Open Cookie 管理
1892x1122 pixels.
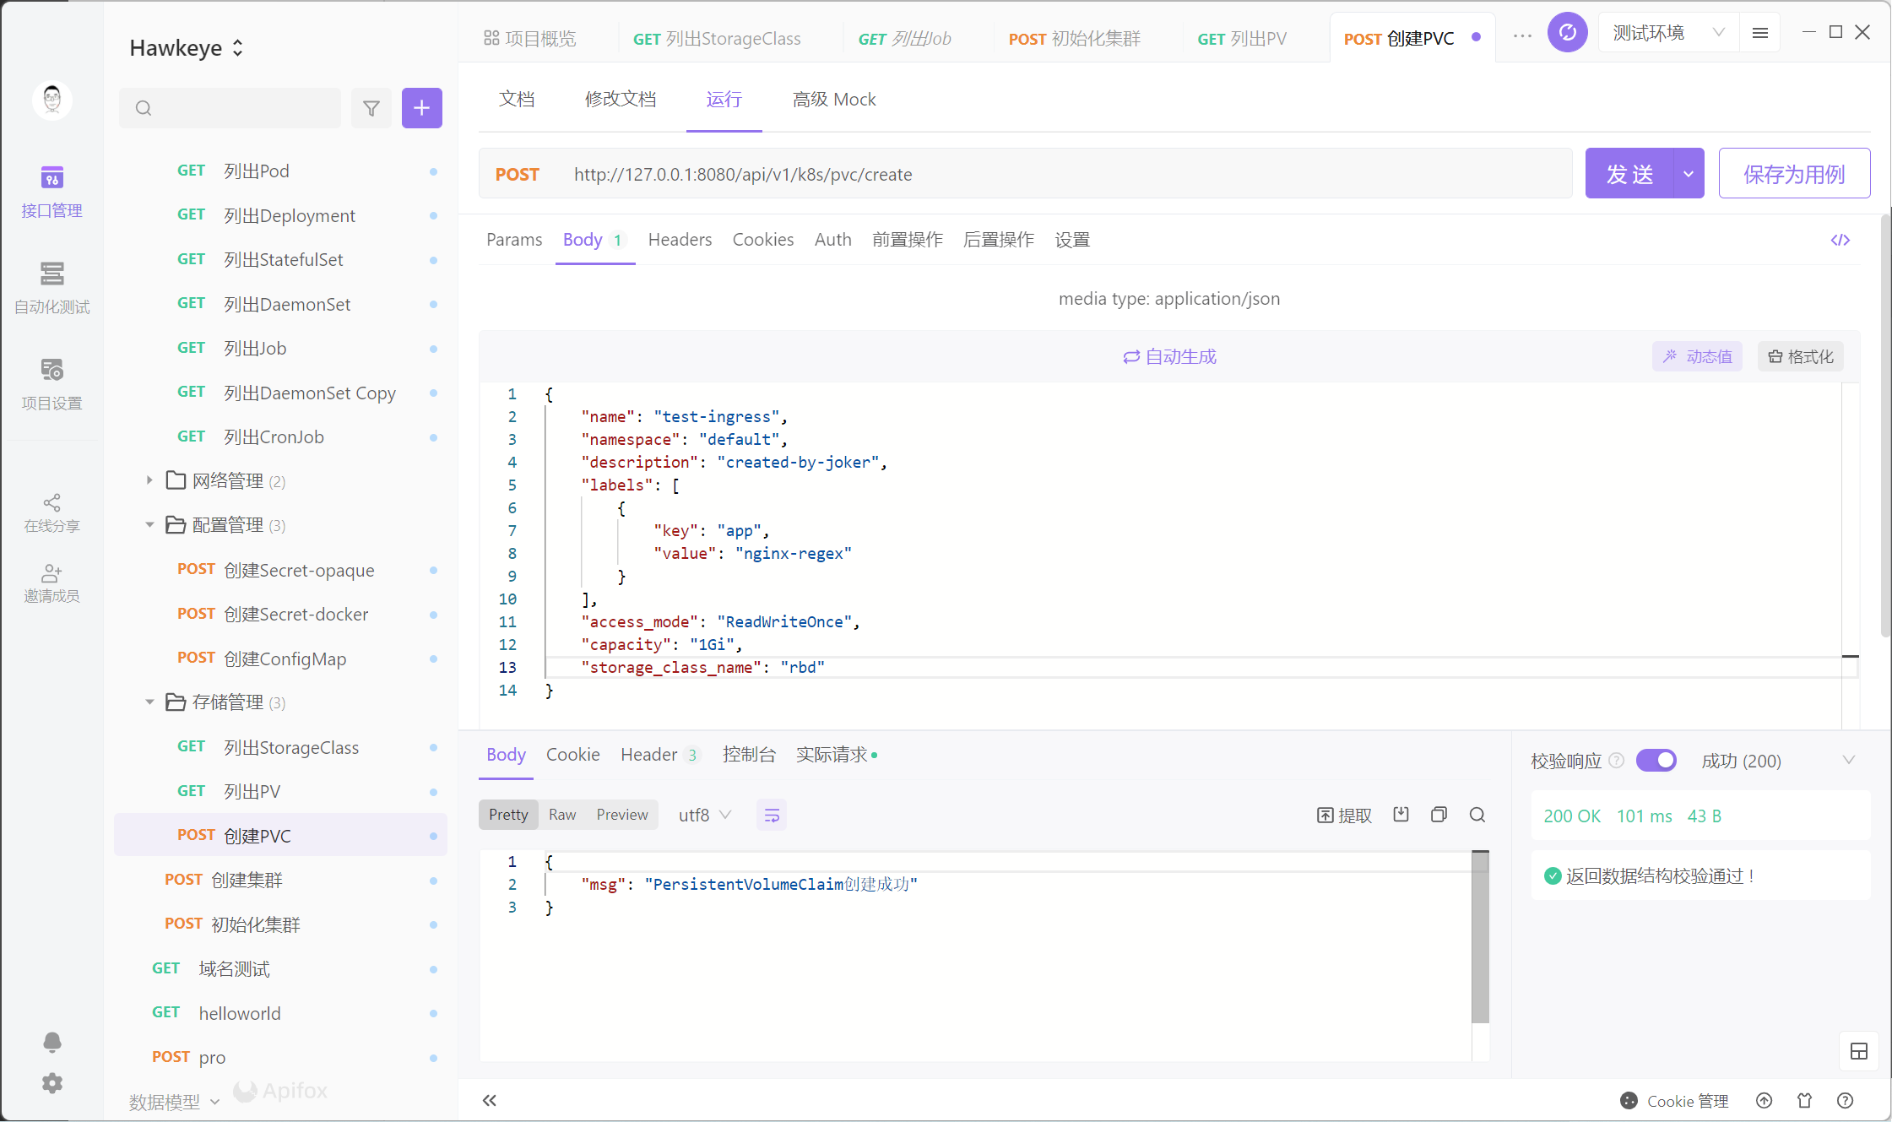(1674, 1101)
